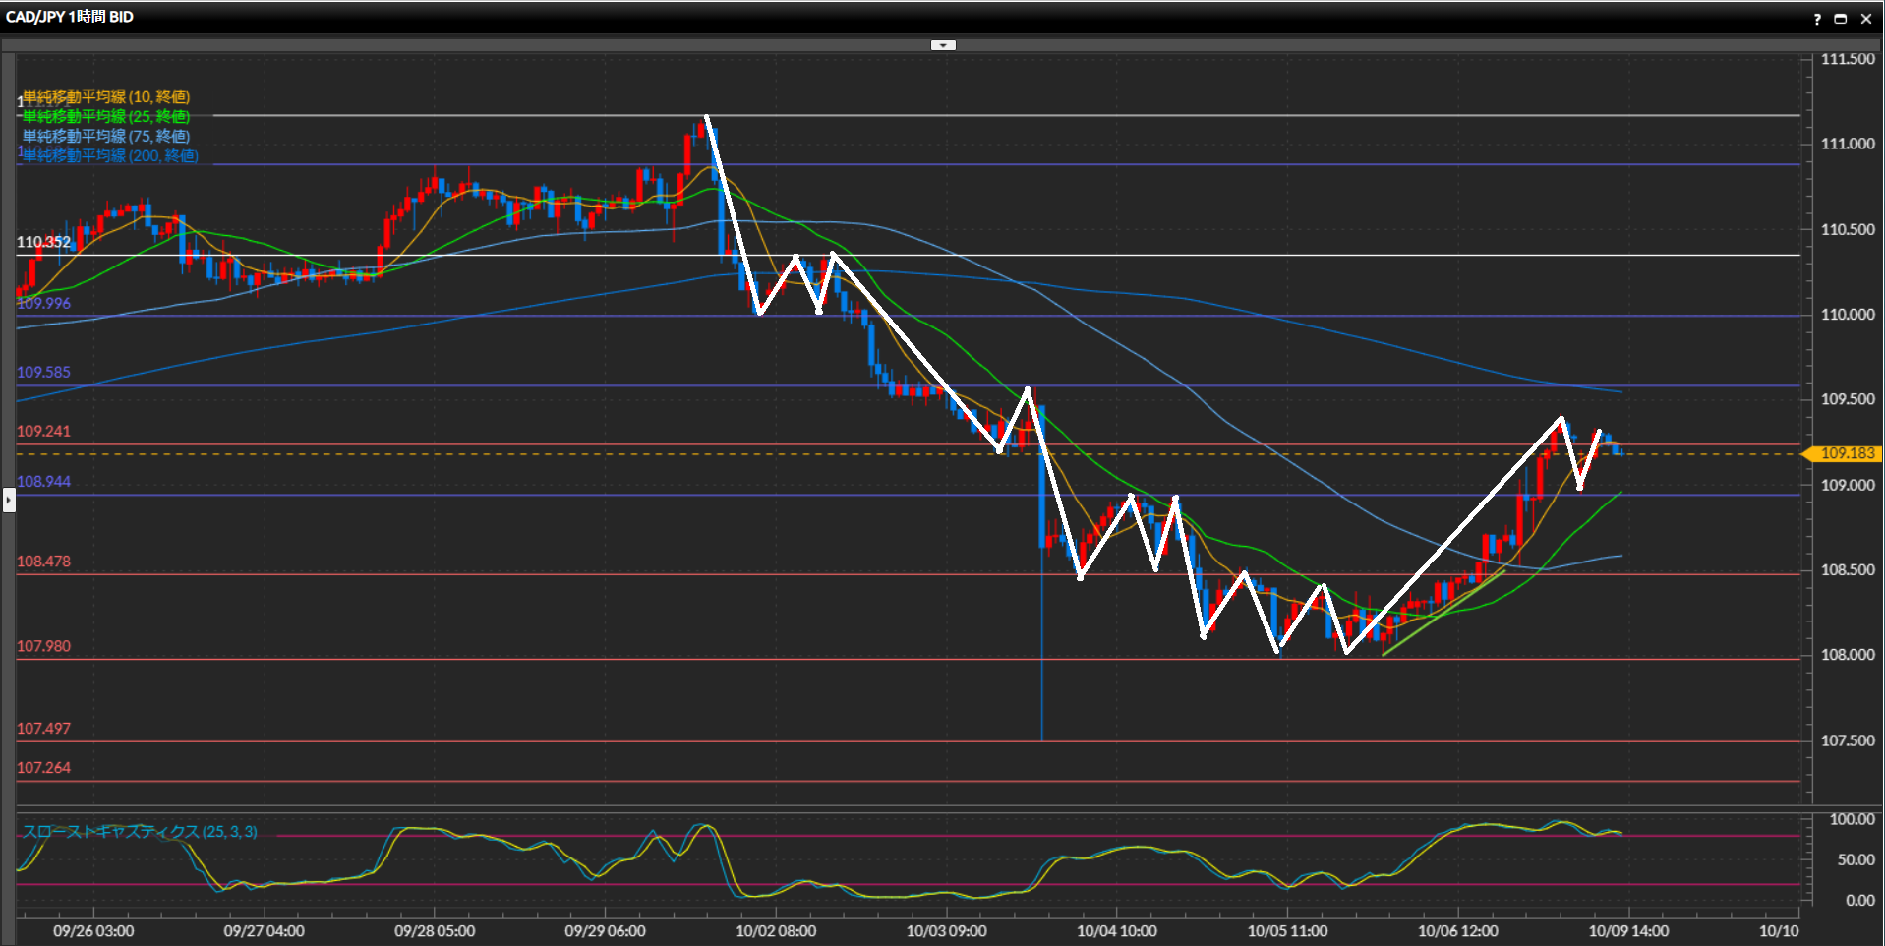Click the current price tag 109.183
Image resolution: width=1885 pixels, height=946 pixels.
click(1847, 453)
